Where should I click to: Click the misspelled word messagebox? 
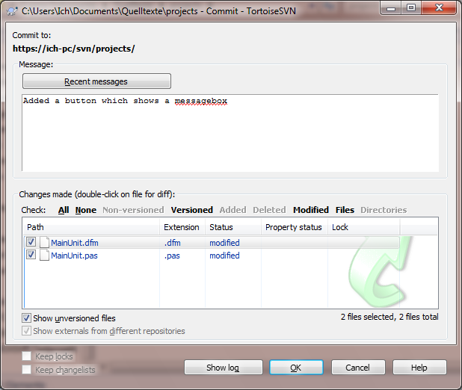tap(201, 101)
